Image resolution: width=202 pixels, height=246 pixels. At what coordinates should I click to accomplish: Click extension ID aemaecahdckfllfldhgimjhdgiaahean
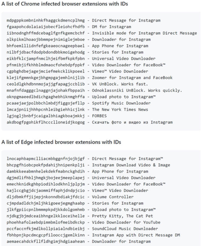46,241
